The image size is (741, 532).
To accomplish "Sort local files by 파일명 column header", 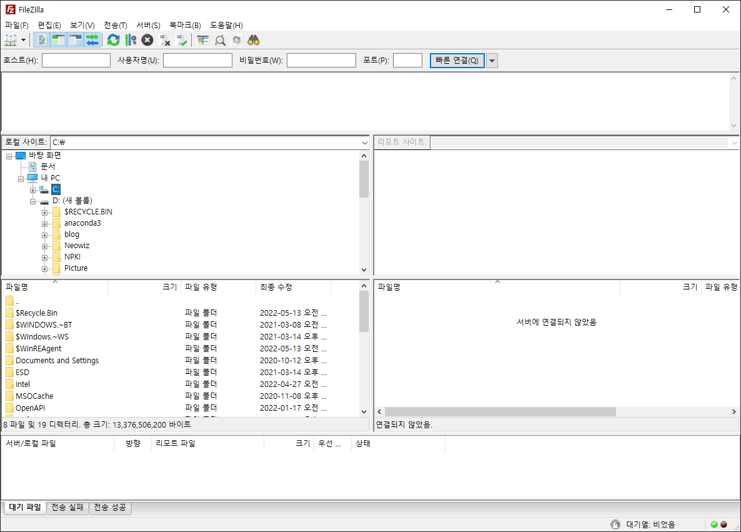I will 55,287.
